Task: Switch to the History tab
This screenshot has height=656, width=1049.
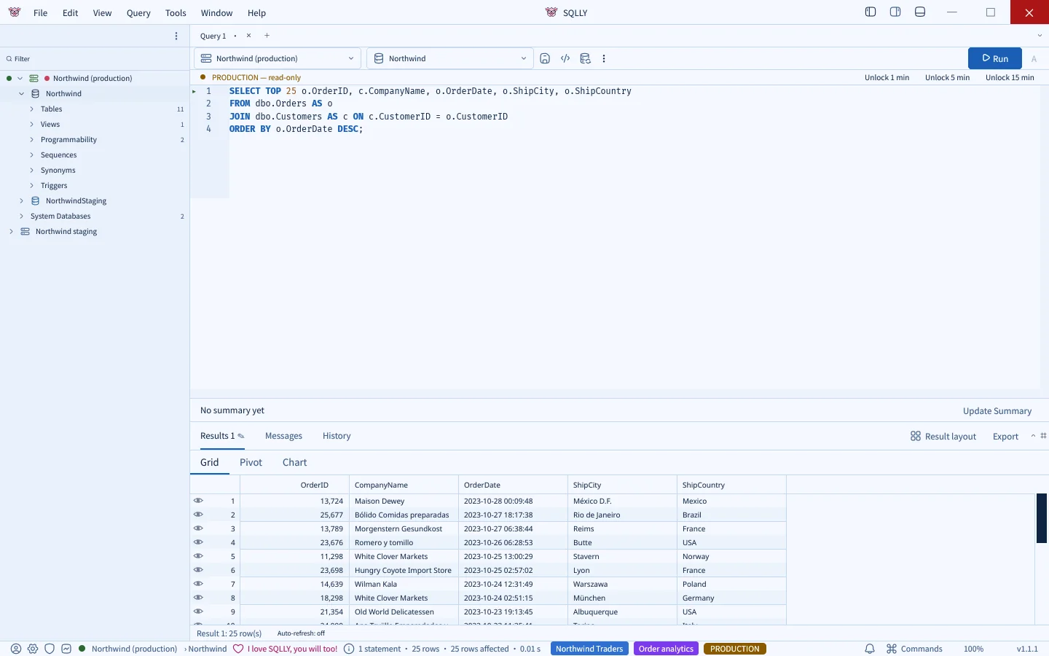Action: coord(337,436)
